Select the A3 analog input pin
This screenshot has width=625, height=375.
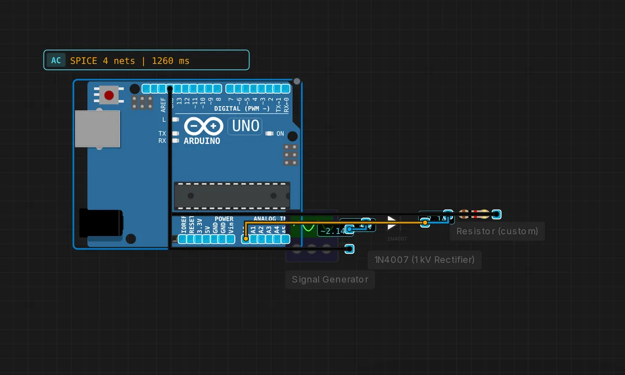click(269, 239)
